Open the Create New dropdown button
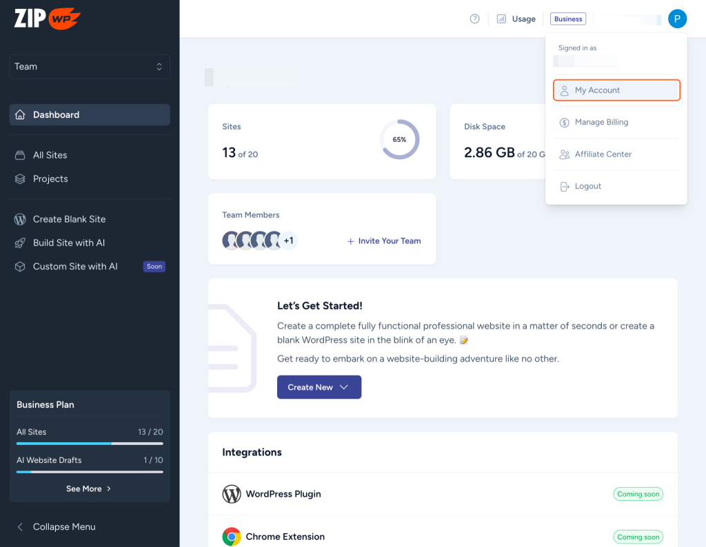Viewport: 706px width, 547px height. click(x=319, y=387)
